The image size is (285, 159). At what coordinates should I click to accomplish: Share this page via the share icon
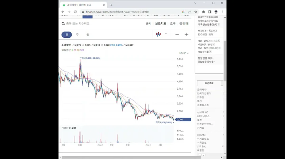[x=189, y=12]
